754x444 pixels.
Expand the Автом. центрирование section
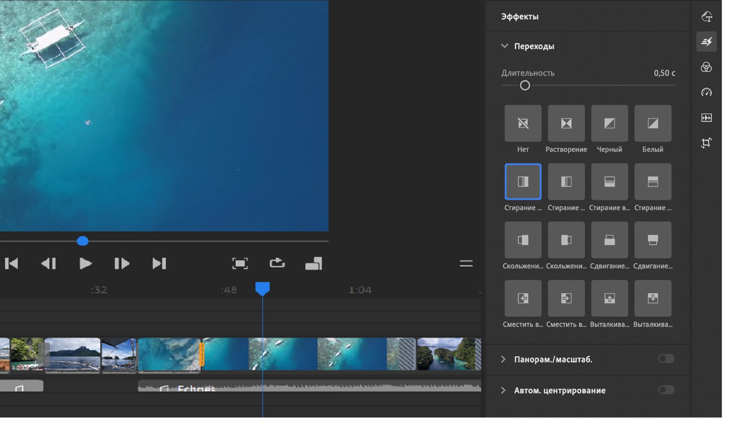503,390
